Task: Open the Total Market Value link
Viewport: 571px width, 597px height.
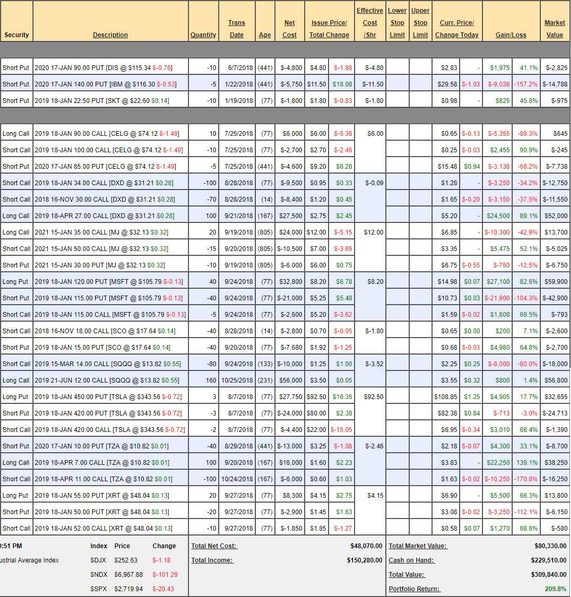Action: 418,546
